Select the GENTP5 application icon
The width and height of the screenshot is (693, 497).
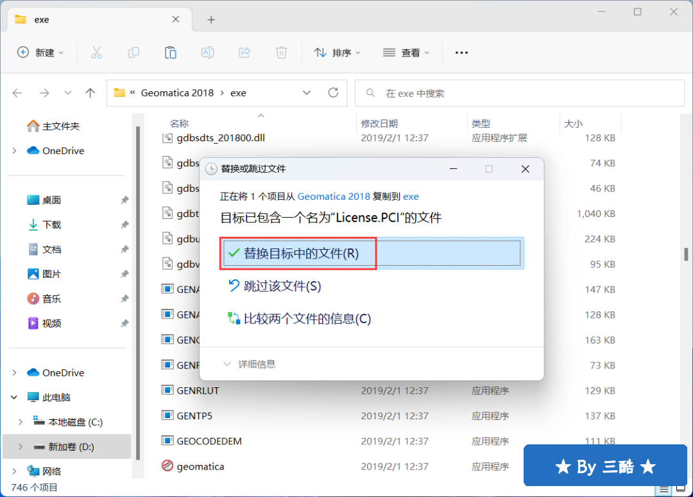(167, 415)
